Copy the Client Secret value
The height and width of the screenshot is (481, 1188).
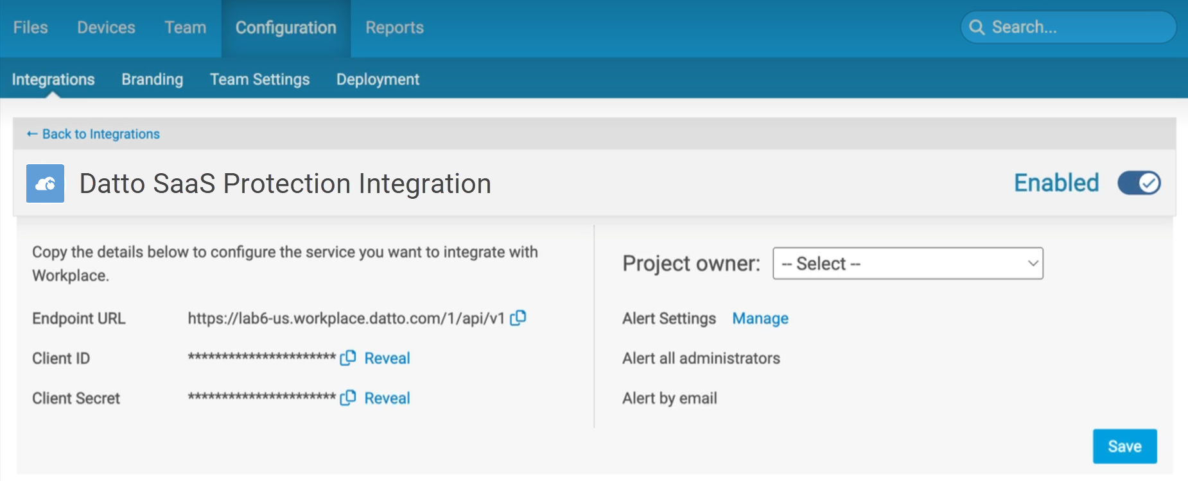tap(348, 398)
